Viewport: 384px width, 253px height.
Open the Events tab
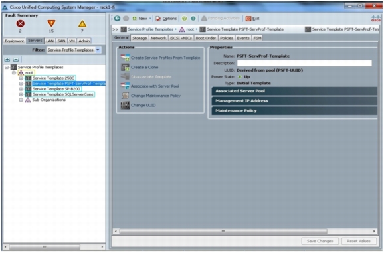coord(243,38)
